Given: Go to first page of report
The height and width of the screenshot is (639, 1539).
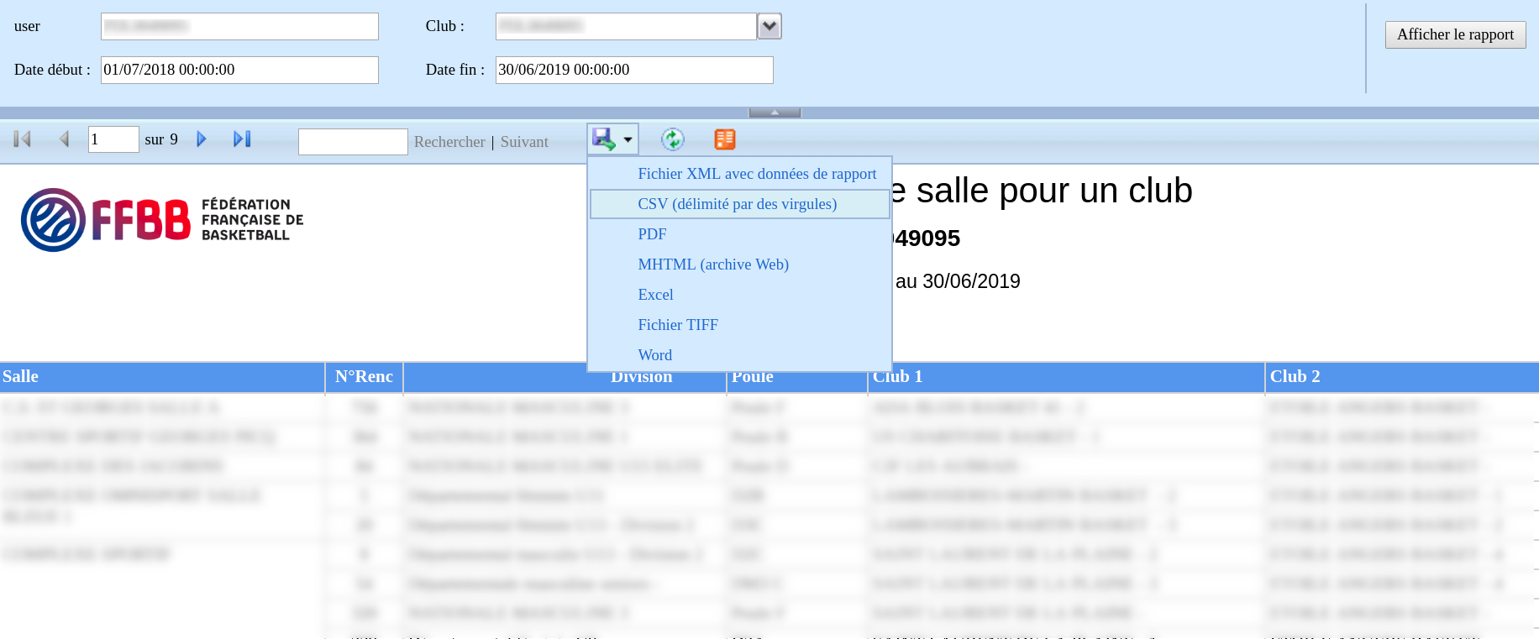Looking at the screenshot, I should pos(23,139).
